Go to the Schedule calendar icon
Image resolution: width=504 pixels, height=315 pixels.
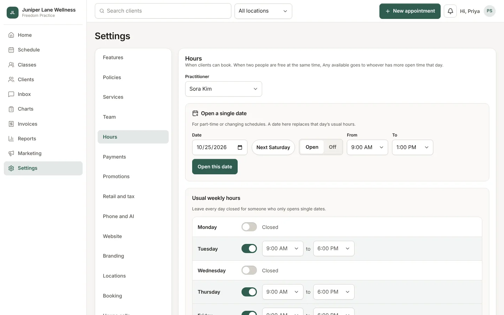pyautogui.click(x=11, y=50)
